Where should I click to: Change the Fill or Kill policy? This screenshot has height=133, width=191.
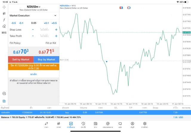click(x=51, y=43)
